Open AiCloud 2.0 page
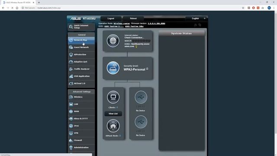Screen dimensions: 277x156 point(81,84)
